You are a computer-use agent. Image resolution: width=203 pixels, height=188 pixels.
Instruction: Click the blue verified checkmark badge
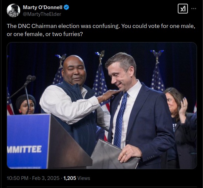pyautogui.click(x=67, y=7)
